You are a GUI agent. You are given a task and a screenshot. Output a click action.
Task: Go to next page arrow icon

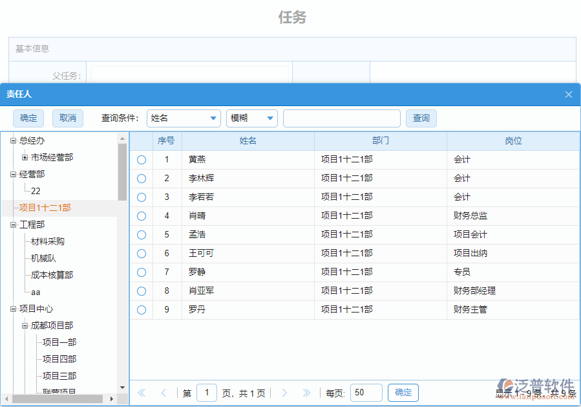tap(284, 392)
